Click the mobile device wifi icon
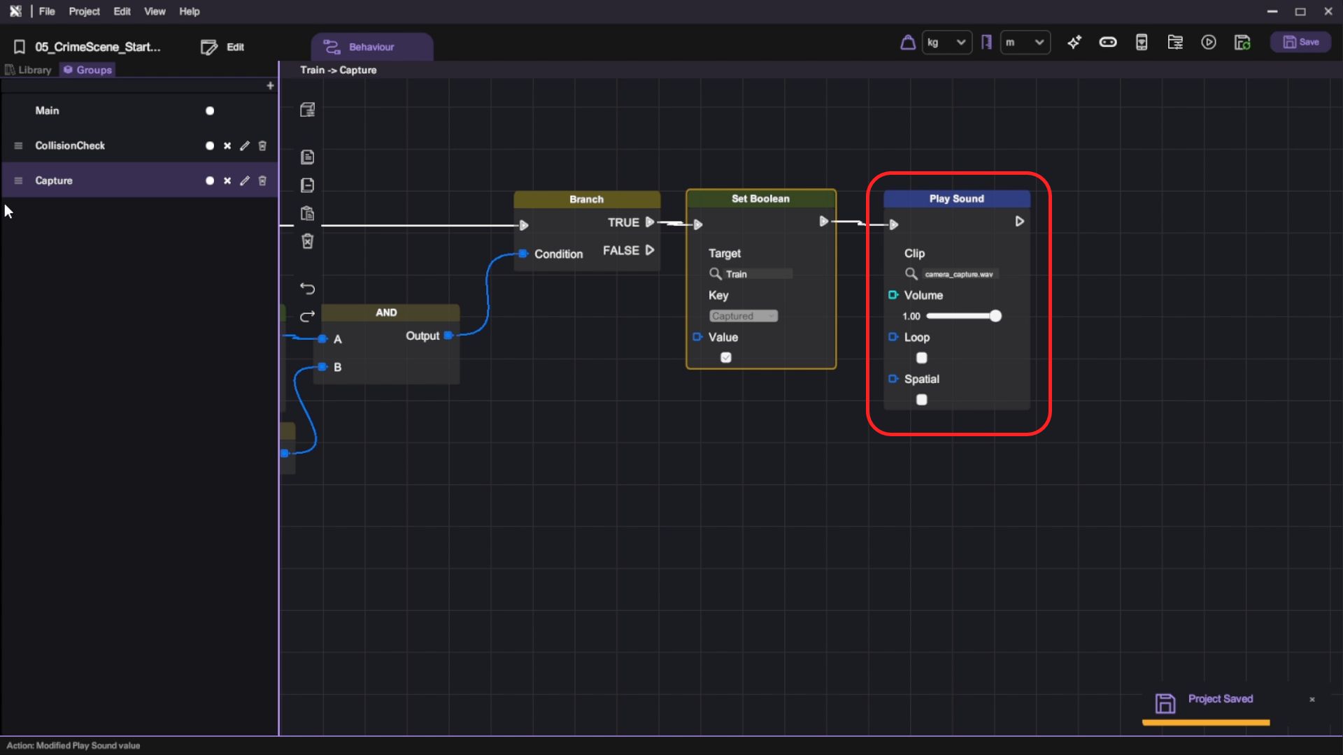This screenshot has height=755, width=1343. [x=1142, y=43]
